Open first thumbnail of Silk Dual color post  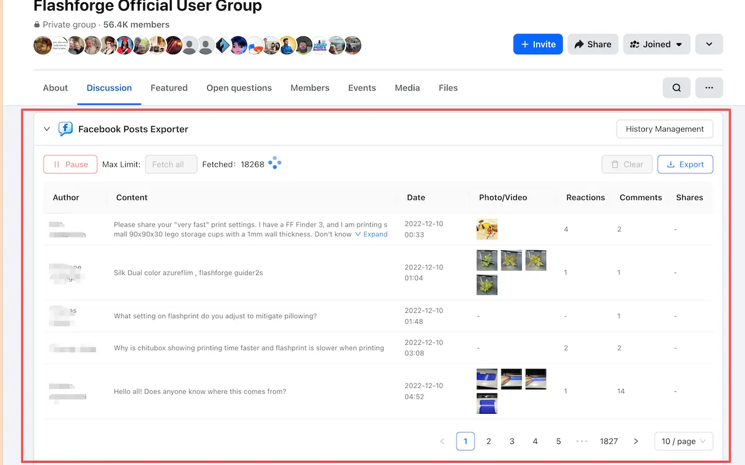tap(487, 260)
